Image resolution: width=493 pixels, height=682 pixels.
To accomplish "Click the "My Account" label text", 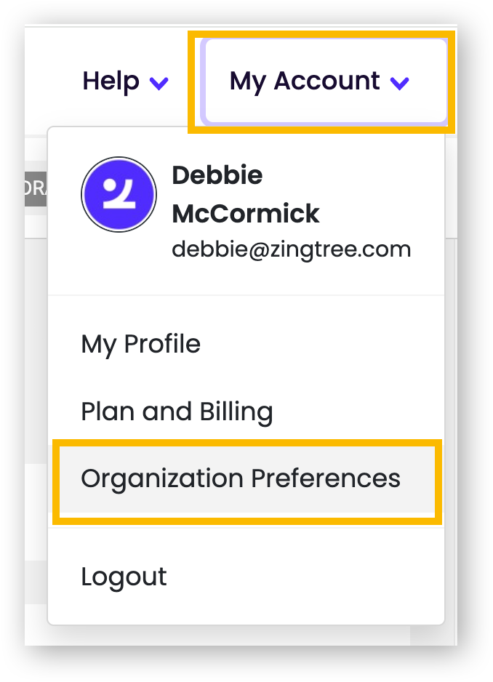I will (x=305, y=81).
